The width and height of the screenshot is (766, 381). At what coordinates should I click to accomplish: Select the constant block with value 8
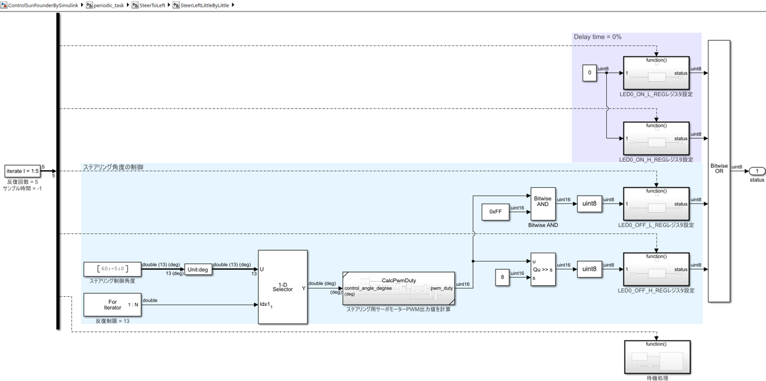coord(502,277)
